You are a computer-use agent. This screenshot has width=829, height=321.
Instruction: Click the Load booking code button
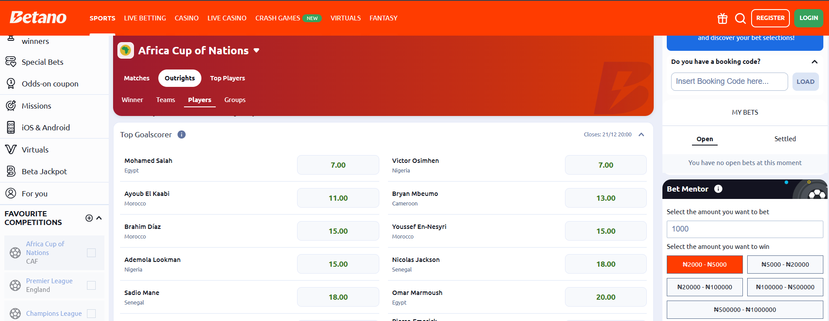pos(806,82)
